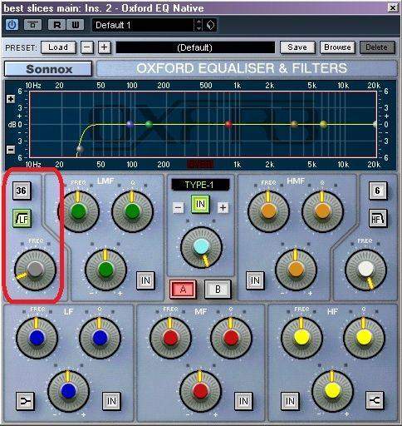This screenshot has height=426, width=402.
Task: Click the Browse presets button
Action: point(337,47)
